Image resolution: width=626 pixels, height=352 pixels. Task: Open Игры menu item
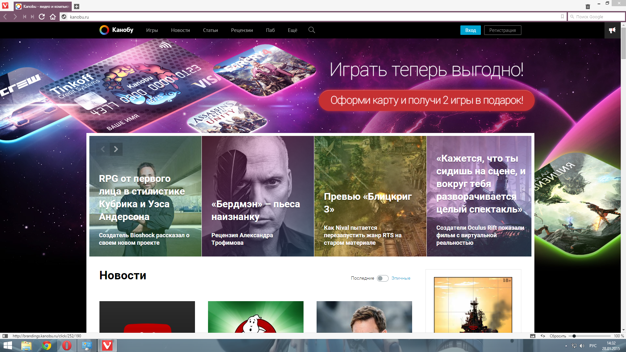[152, 30]
